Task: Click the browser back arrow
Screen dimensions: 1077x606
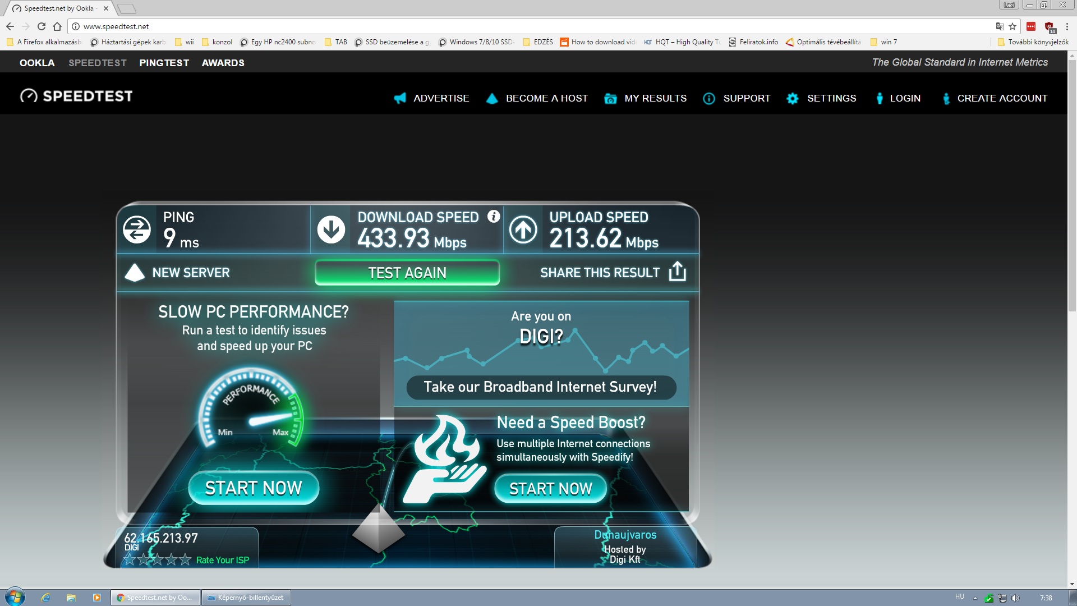Action: coord(10,26)
